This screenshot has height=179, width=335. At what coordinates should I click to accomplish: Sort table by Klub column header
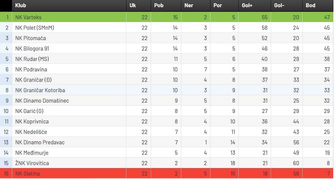click(x=21, y=5)
